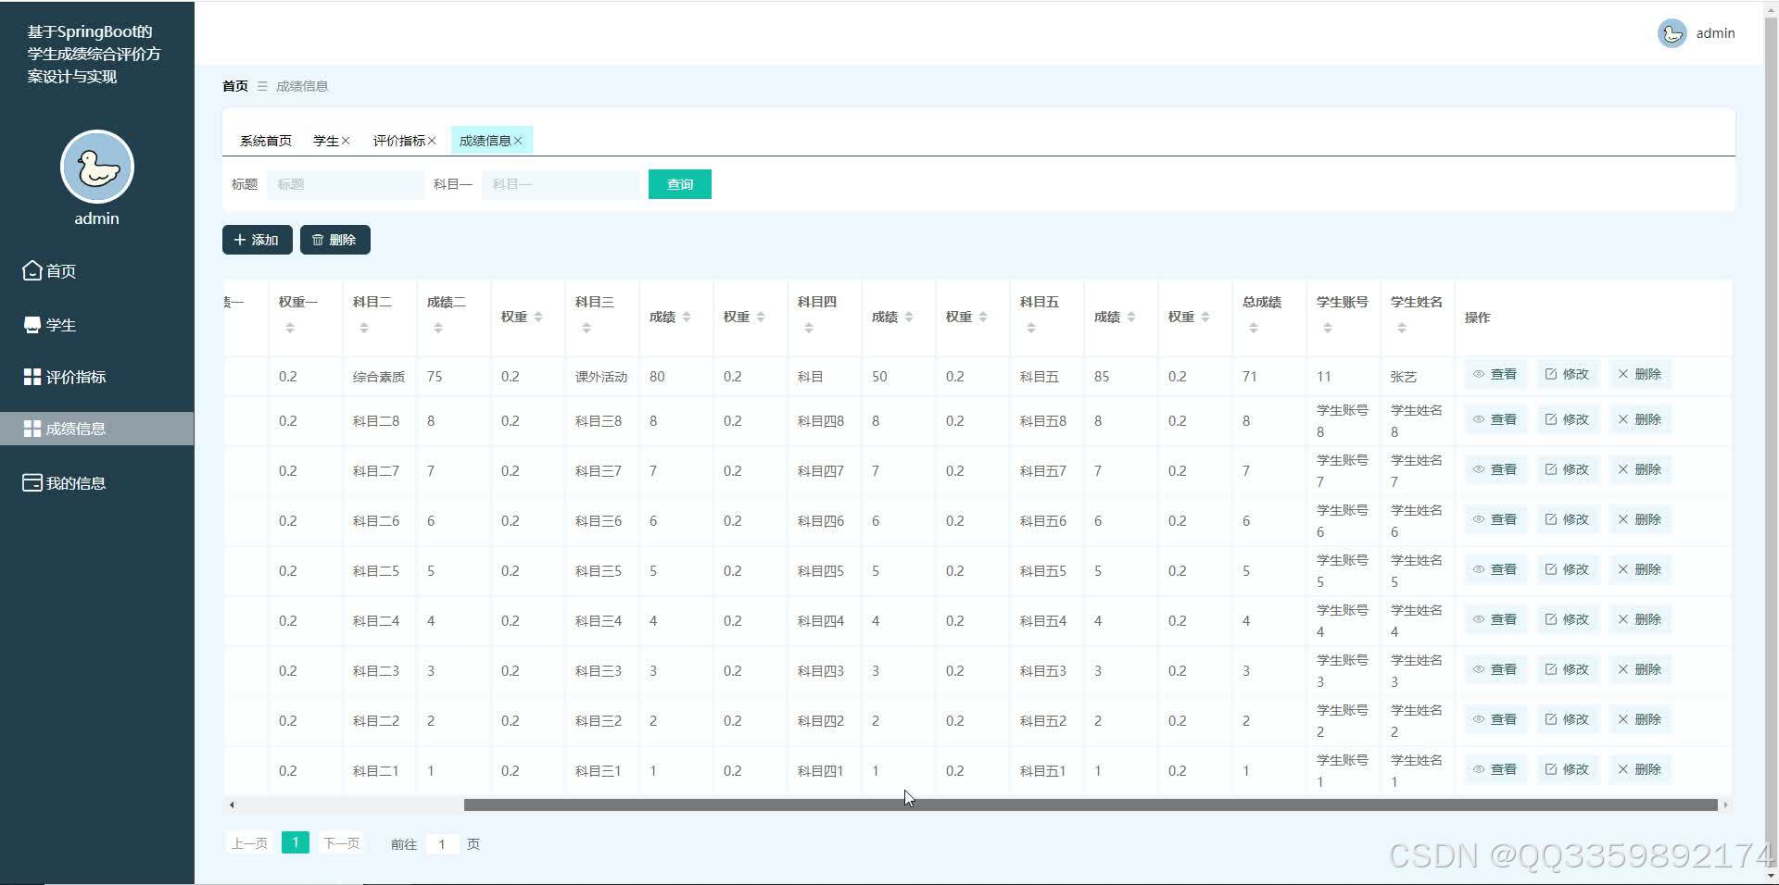This screenshot has height=885, width=1779.
Task: Focus the 科目一 search input
Action: [x=560, y=184]
